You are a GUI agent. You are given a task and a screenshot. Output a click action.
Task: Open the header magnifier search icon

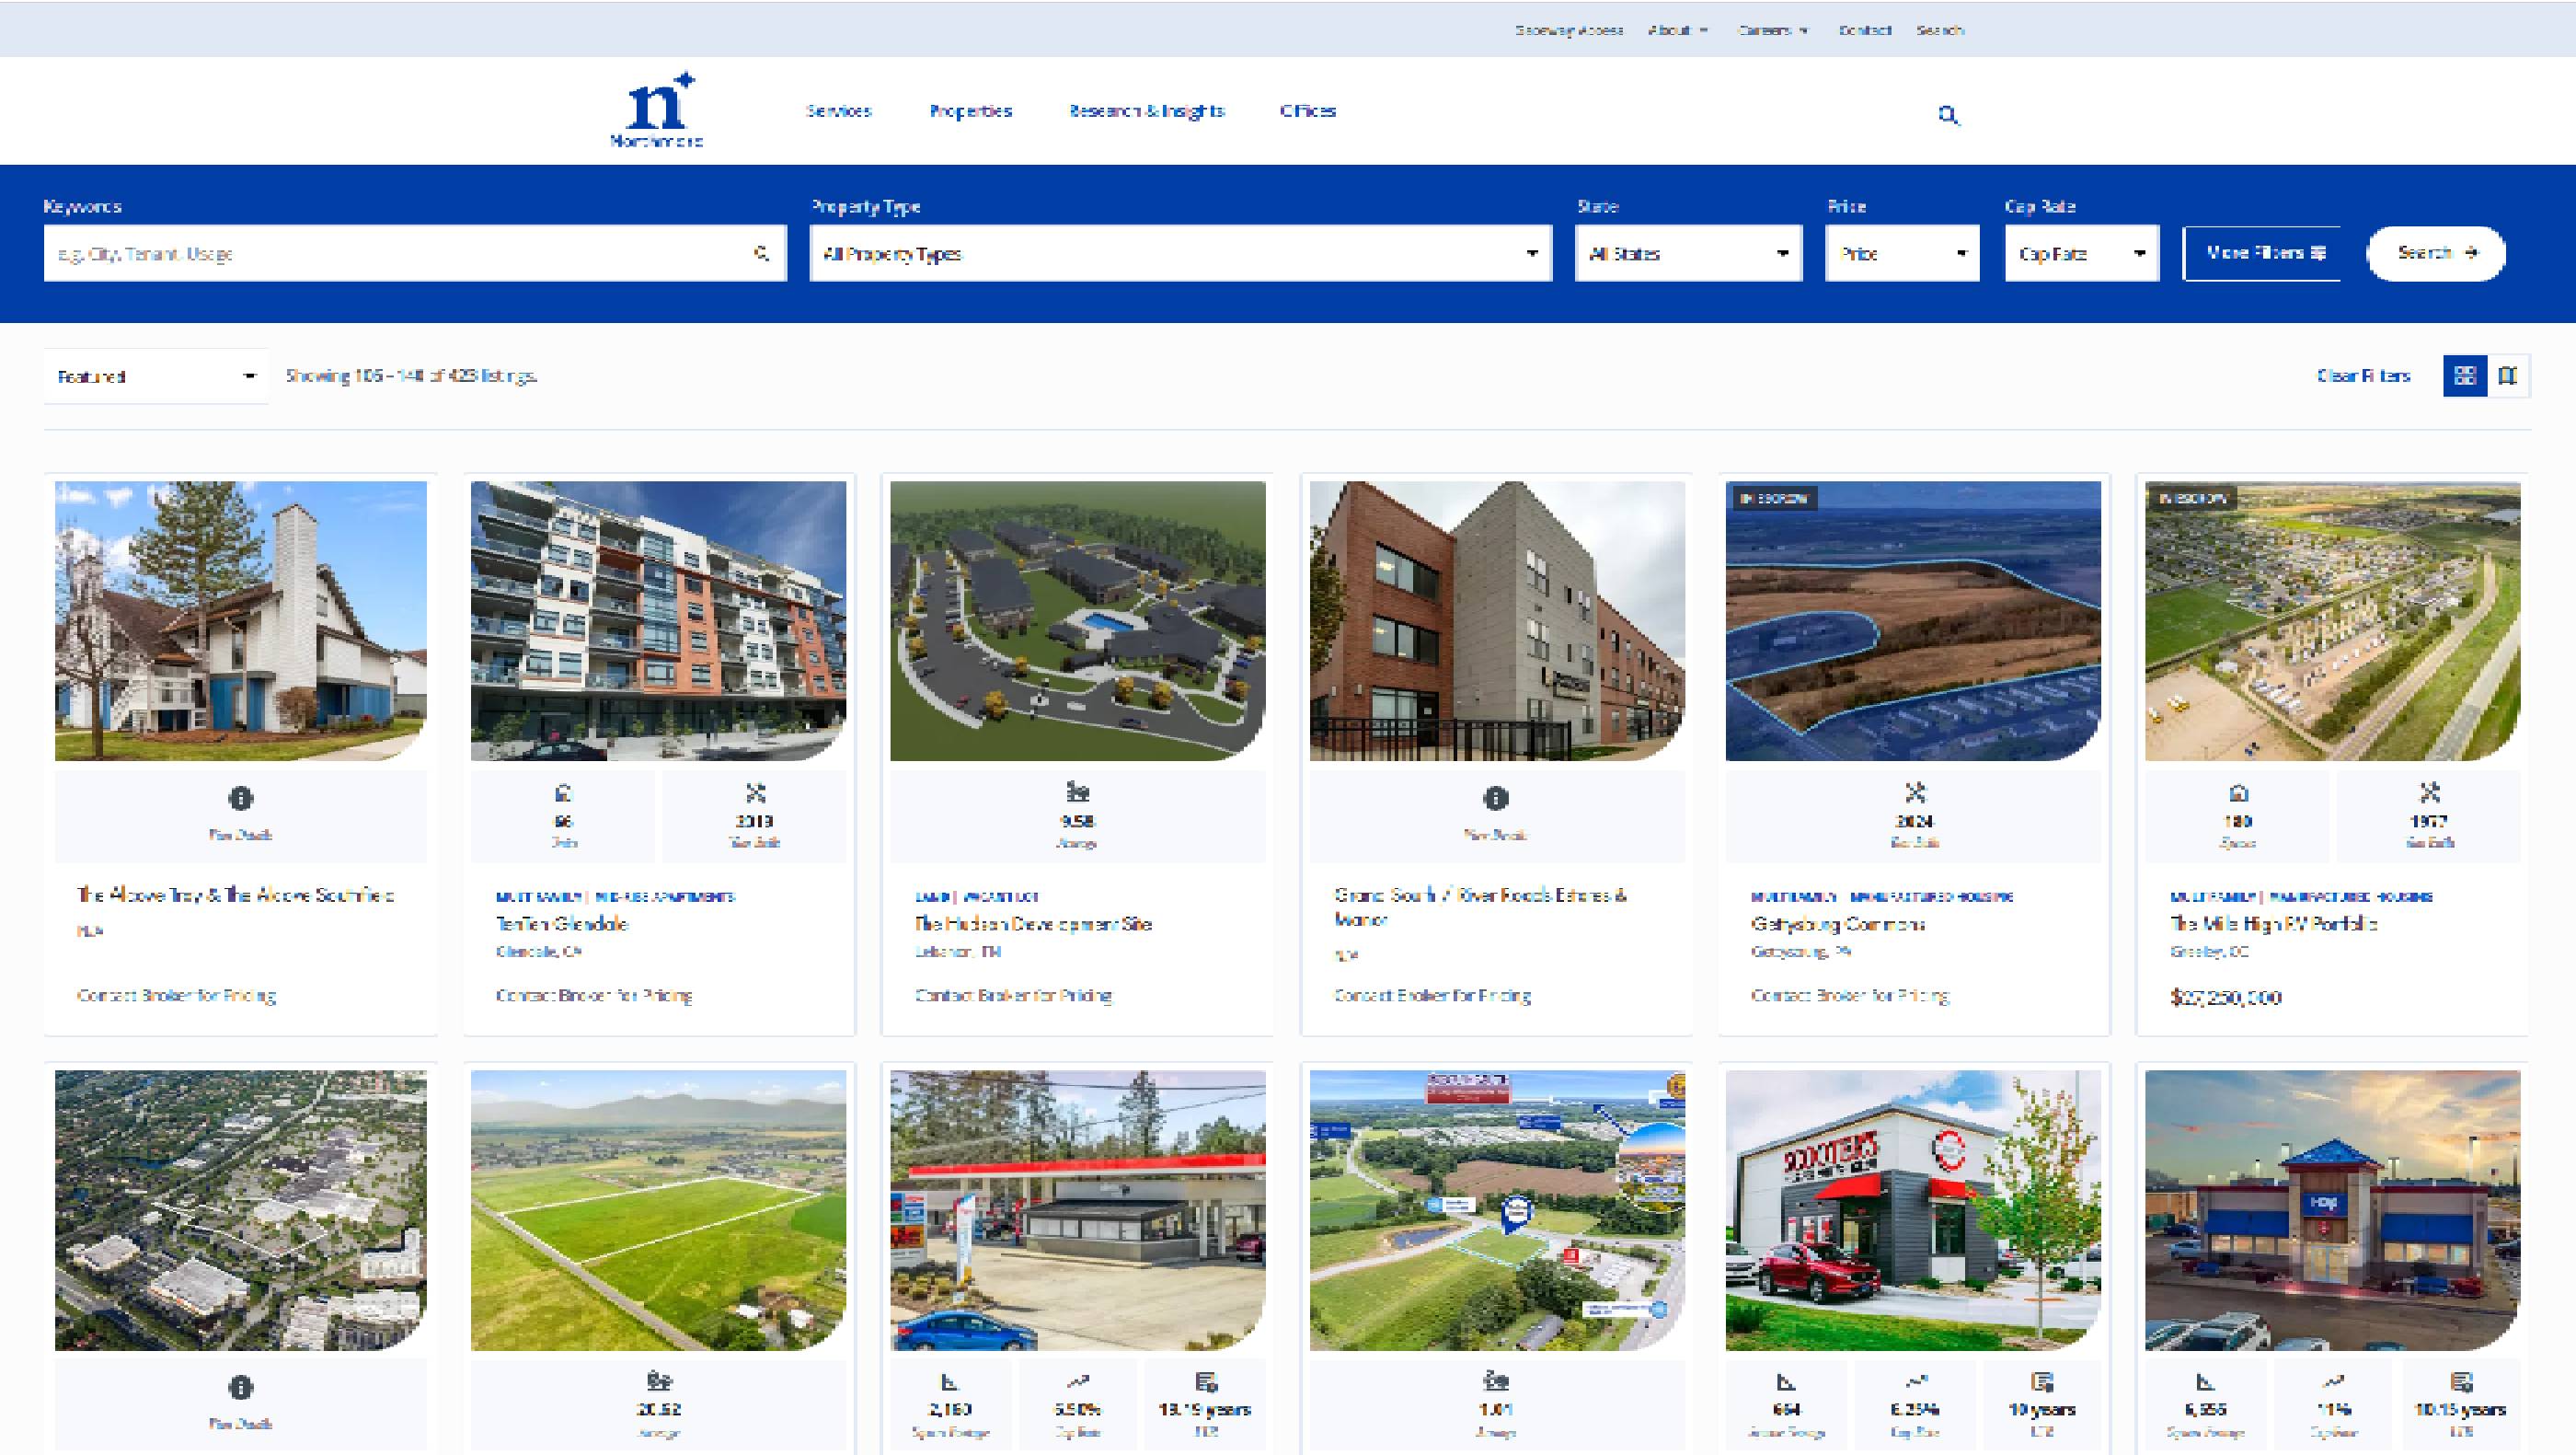pos(1947,115)
